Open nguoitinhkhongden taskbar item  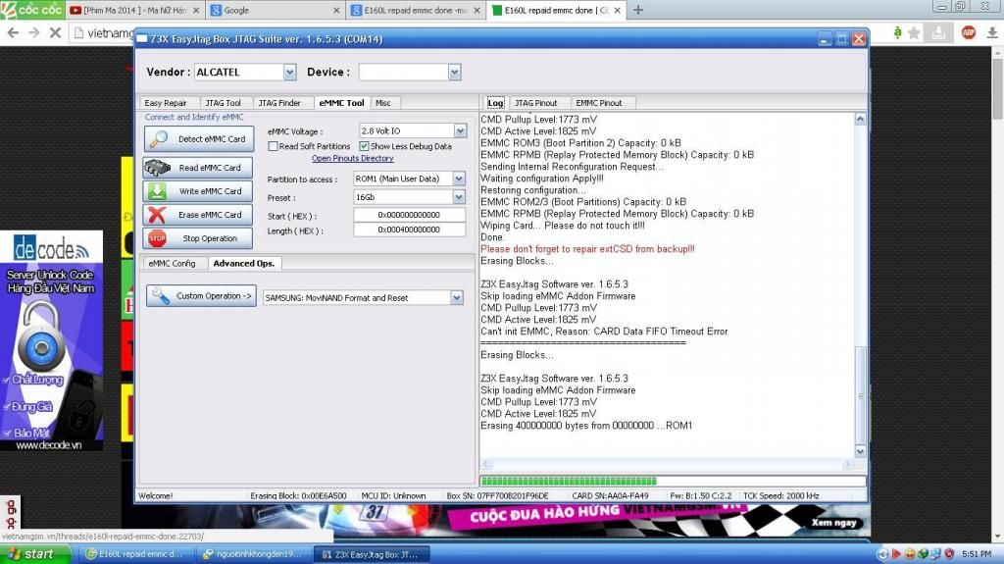(254, 554)
